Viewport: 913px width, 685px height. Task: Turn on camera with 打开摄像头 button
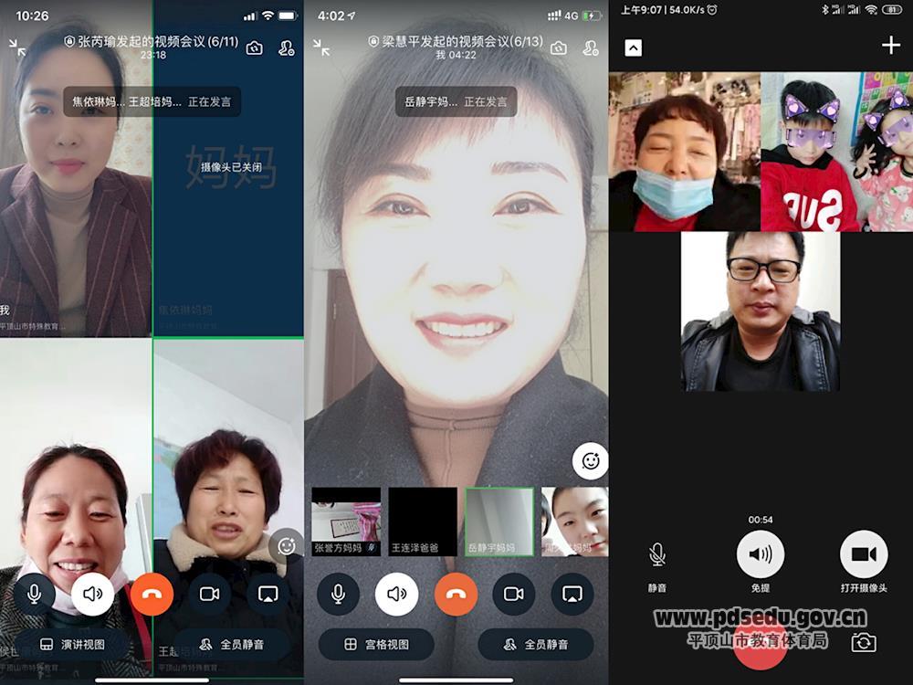coord(863,554)
